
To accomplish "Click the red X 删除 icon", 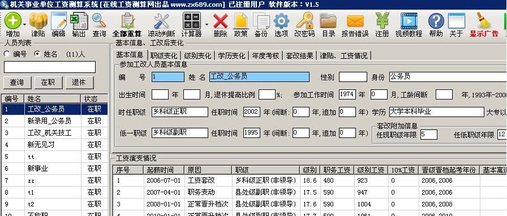I will [221, 21].
